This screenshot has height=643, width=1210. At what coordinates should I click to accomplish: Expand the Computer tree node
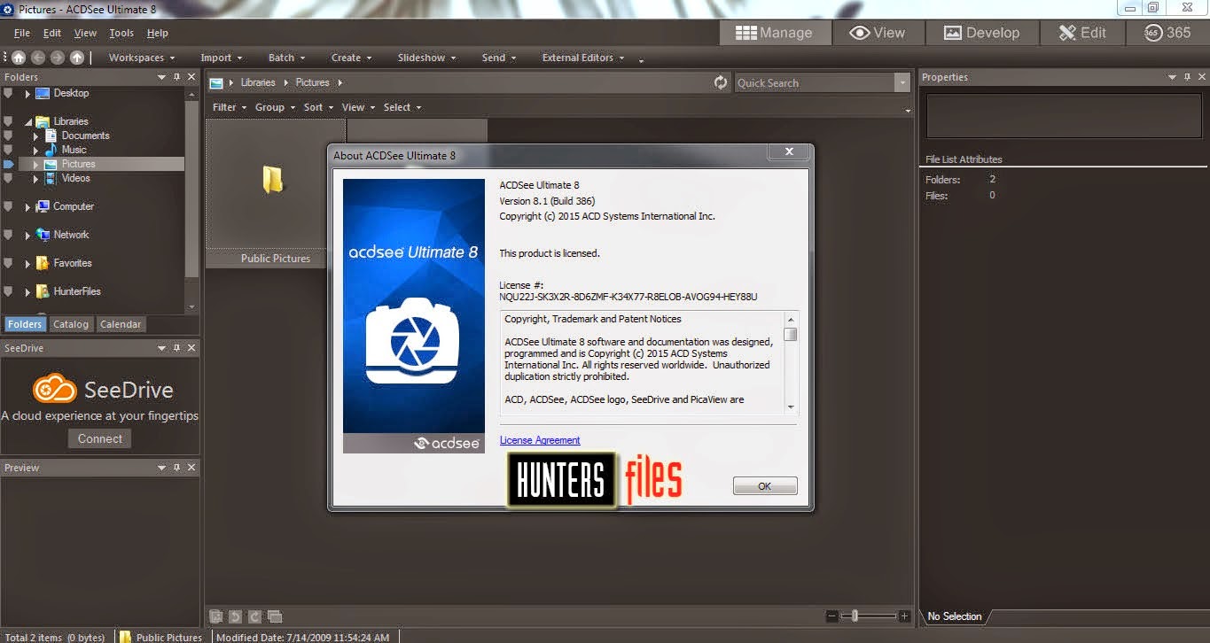(x=27, y=207)
